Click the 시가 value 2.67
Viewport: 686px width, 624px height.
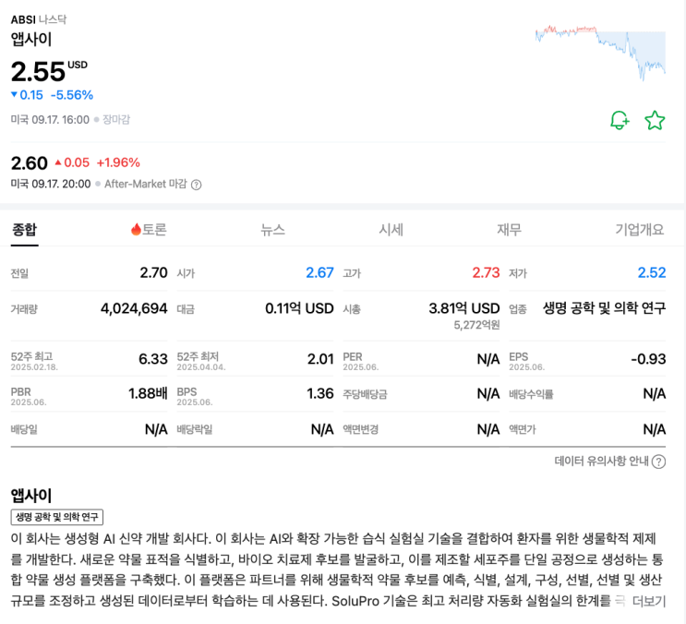coord(319,273)
